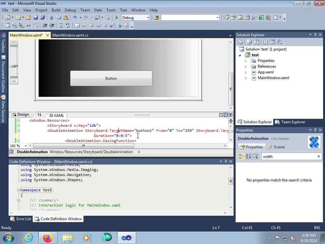Open the empty find combo box dropdown

pyautogui.click(x=217, y=18)
